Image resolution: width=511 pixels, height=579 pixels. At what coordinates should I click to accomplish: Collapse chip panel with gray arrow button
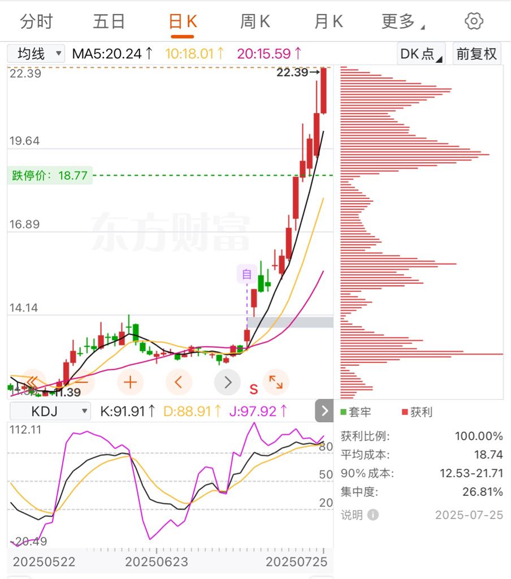[x=324, y=411]
